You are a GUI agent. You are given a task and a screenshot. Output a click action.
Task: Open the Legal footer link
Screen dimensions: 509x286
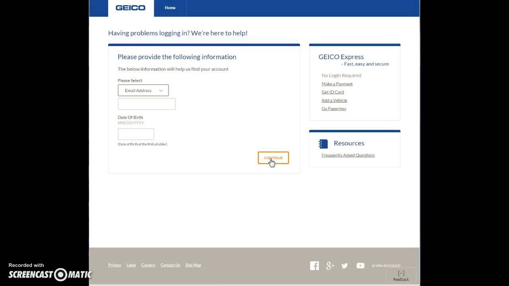click(131, 265)
